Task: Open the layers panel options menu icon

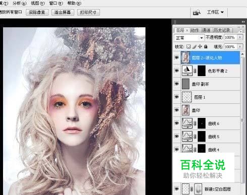Action: [242, 31]
